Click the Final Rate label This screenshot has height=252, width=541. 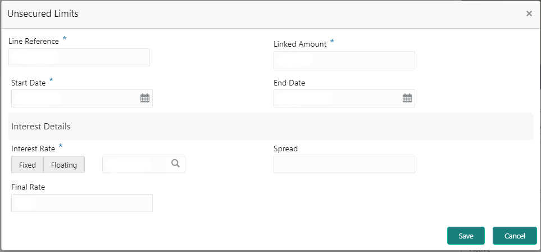tap(28, 187)
